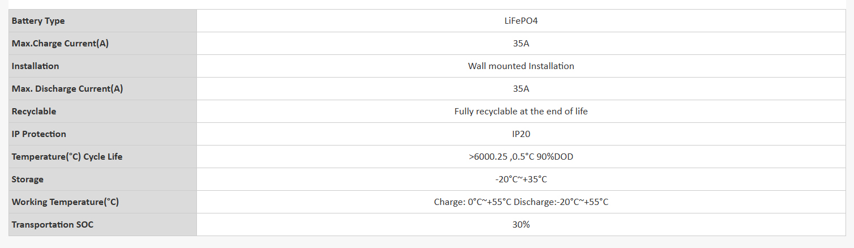This screenshot has height=248, width=854.
Task: Click Fully recyclable at end of life text
Action: click(521, 112)
